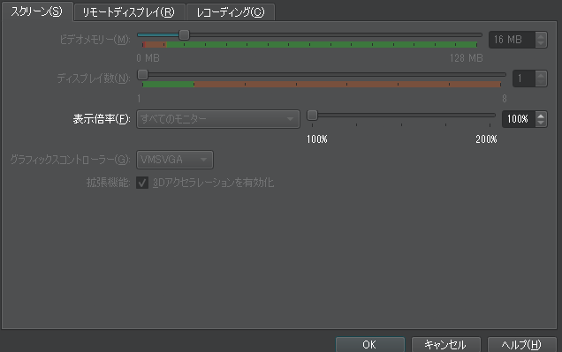Click the 200% maximum scale label
The width and height of the screenshot is (562, 352).
click(486, 139)
